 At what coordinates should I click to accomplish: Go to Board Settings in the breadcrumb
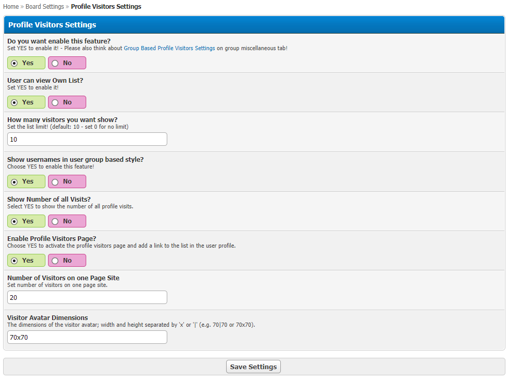(x=45, y=7)
